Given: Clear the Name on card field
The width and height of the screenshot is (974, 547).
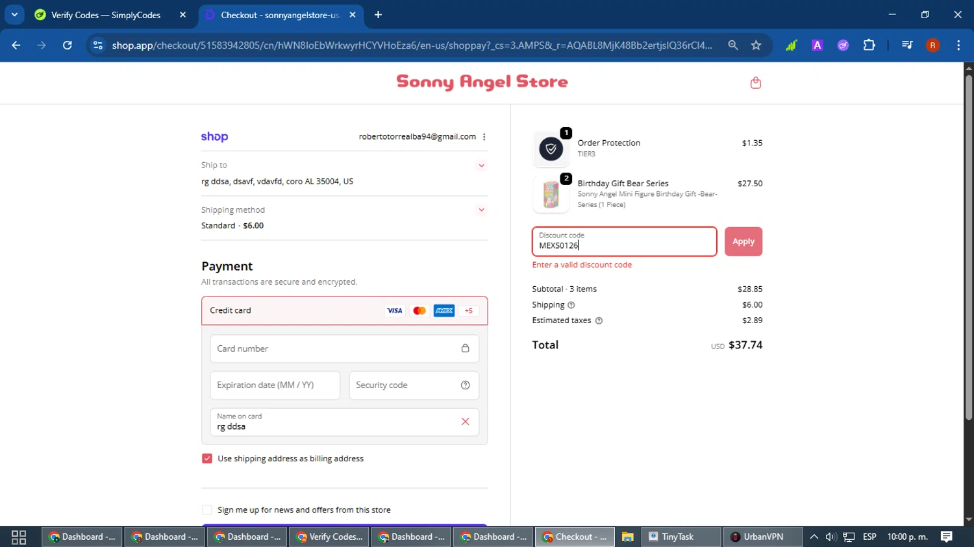Looking at the screenshot, I should 465,422.
